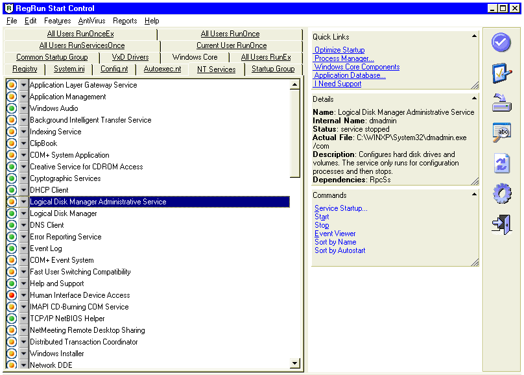Open dropdown arrow beside DHCP Client
This screenshot has height=375, width=524.
[x=23, y=190]
